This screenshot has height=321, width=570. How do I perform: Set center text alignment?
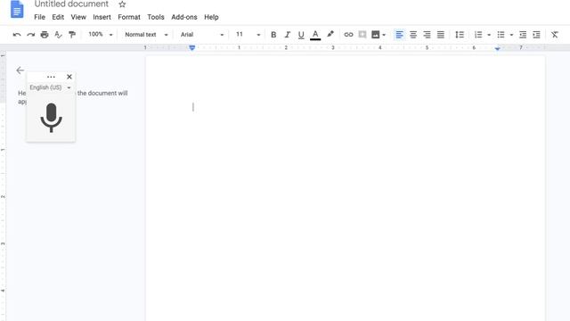[413, 35]
